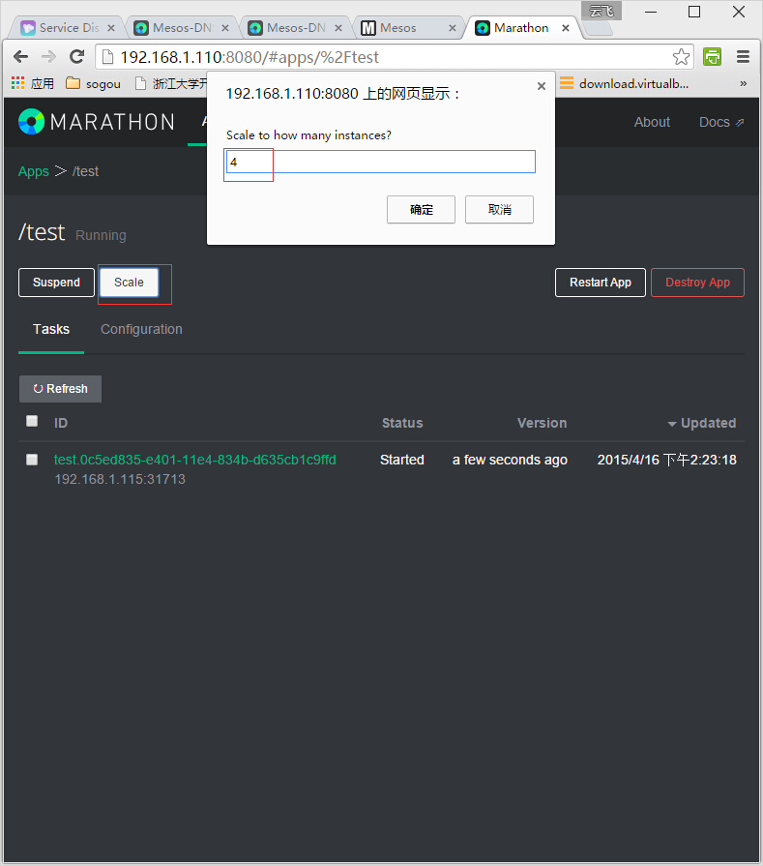The image size is (763, 866).
Task: Click the Restart App button
Action: pos(601,283)
